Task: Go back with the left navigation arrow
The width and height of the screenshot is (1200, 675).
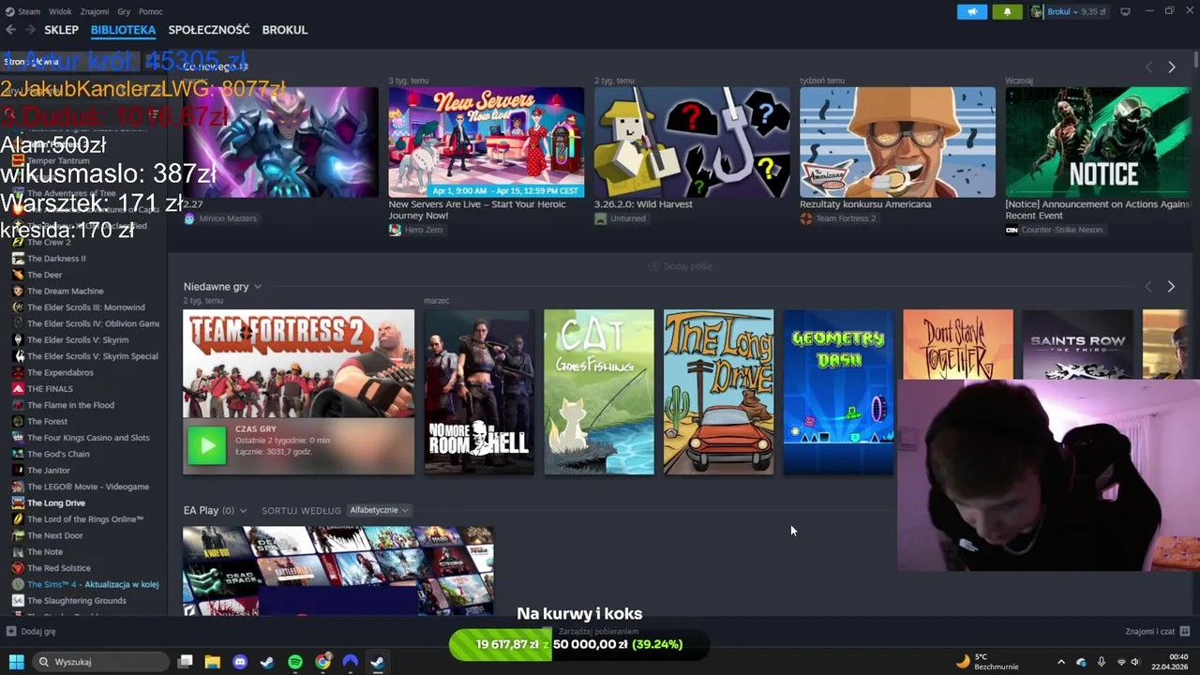Action: coord(10,30)
